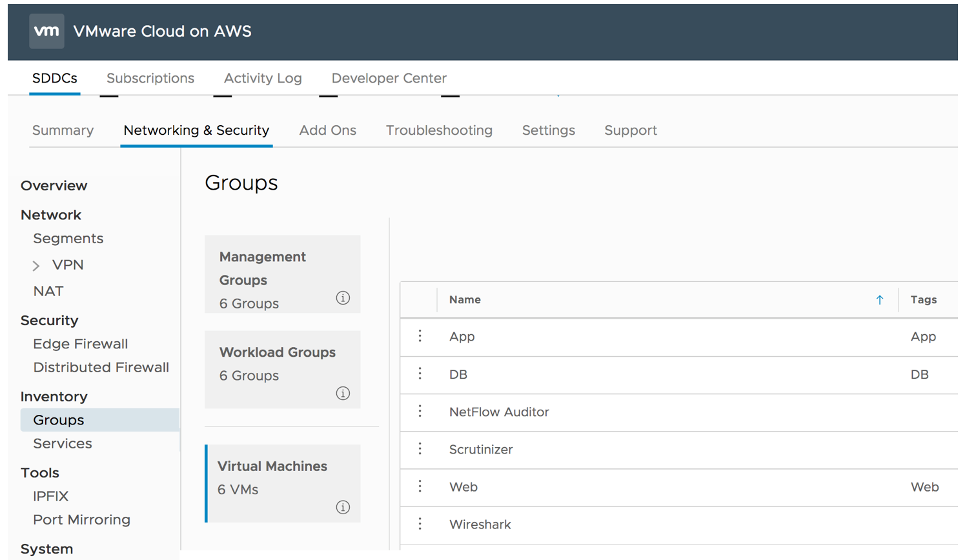
Task: Select NAT in the sidebar
Action: (x=48, y=292)
